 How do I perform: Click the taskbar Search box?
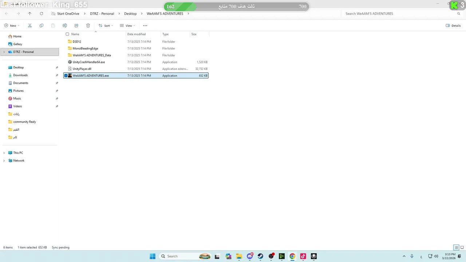tap(186, 256)
